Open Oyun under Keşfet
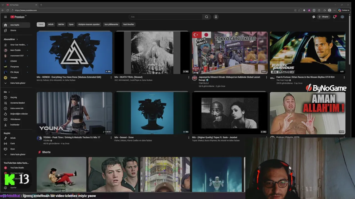Screen dimensions: 355x199 click(17, 149)
